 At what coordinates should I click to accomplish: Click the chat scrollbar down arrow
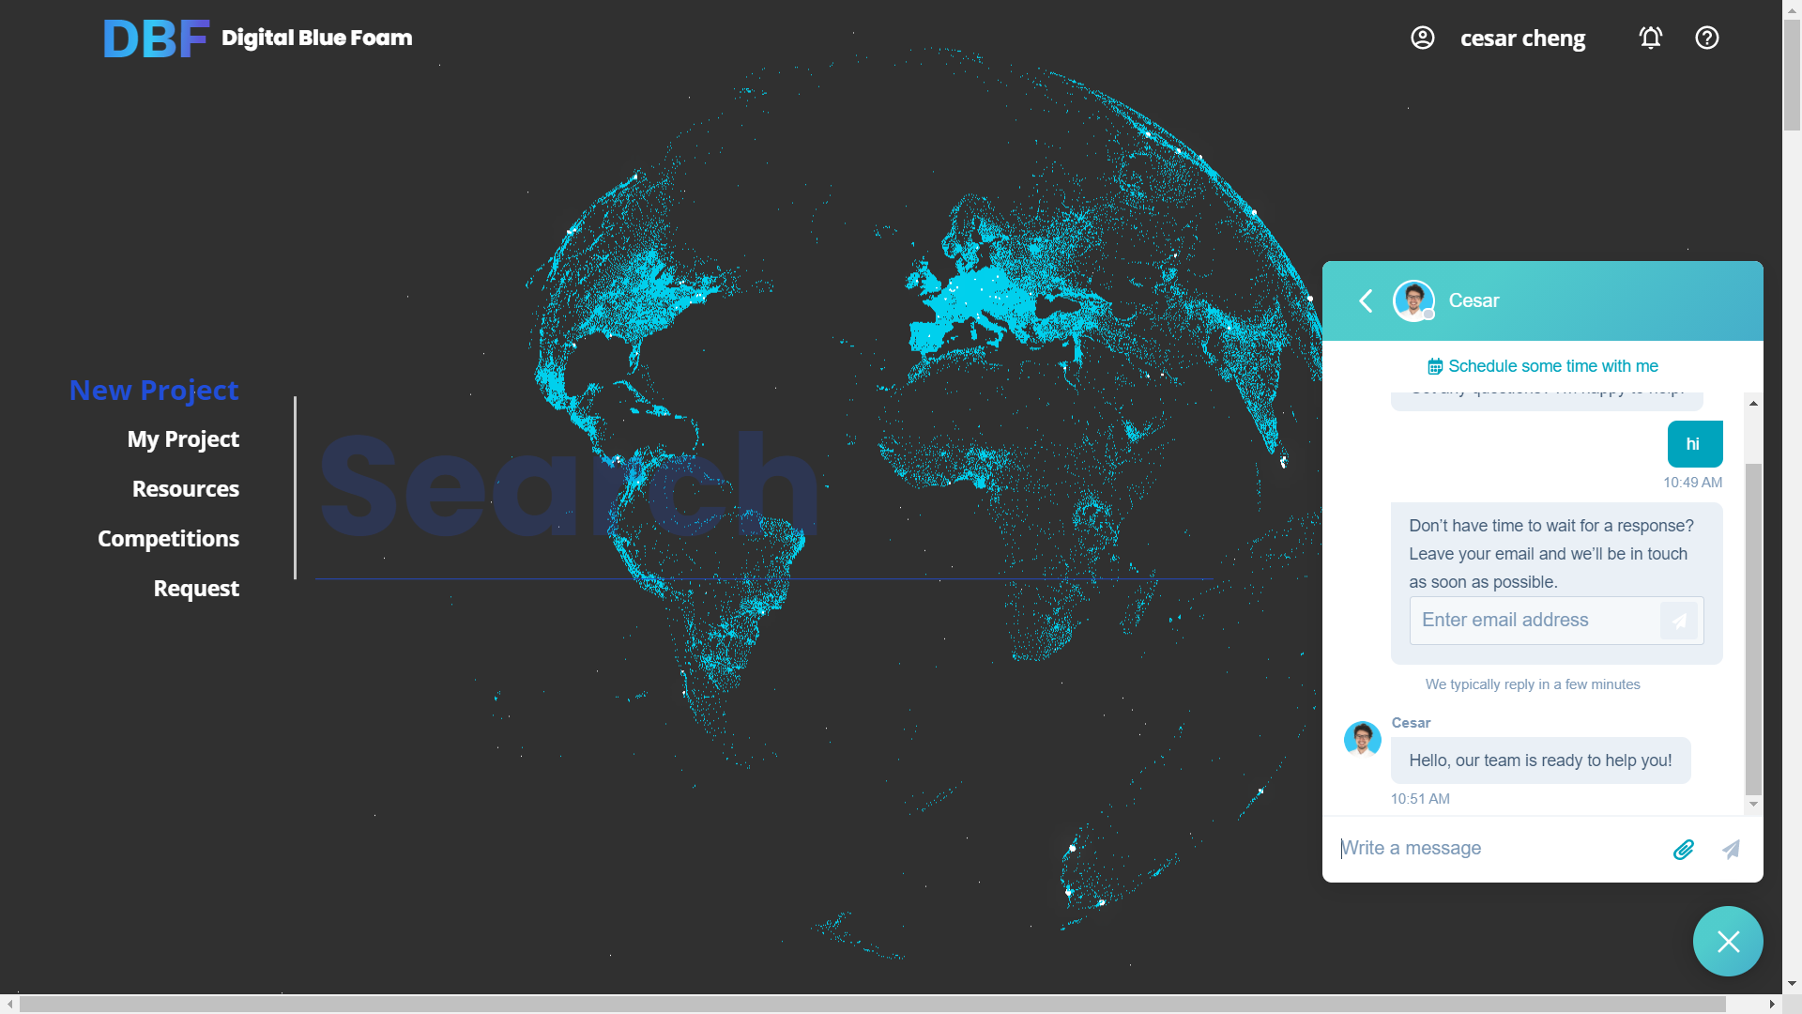(1753, 805)
